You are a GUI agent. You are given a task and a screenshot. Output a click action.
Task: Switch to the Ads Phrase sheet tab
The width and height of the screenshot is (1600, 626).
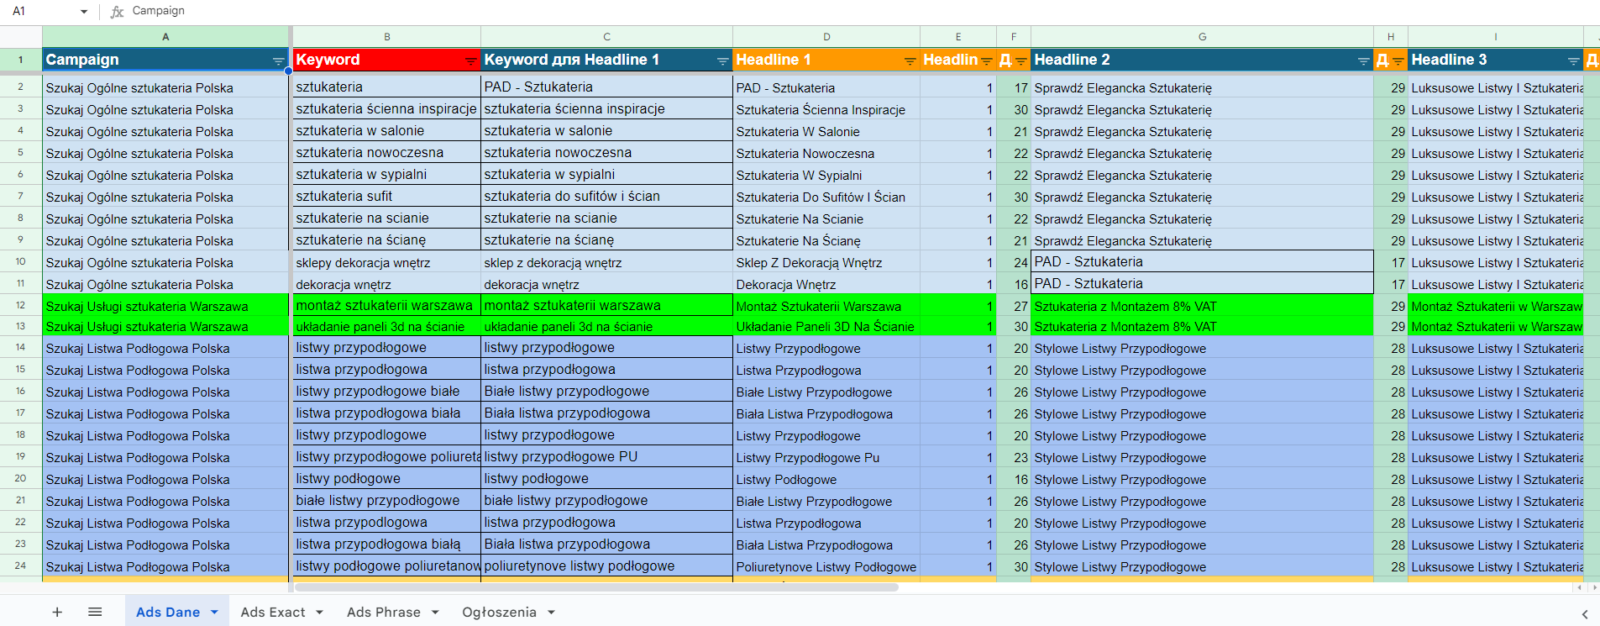384,612
